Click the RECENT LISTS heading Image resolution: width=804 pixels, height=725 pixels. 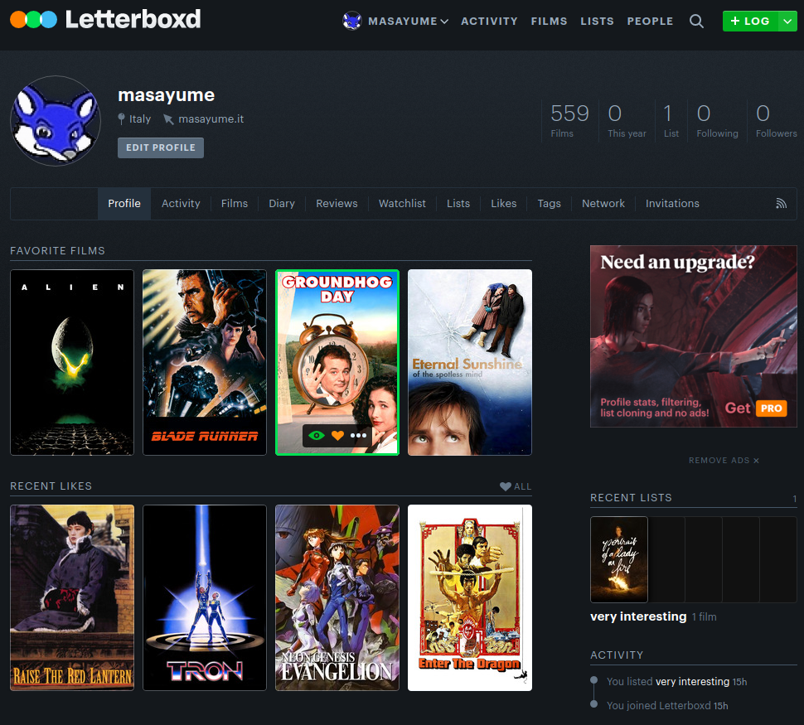click(631, 498)
